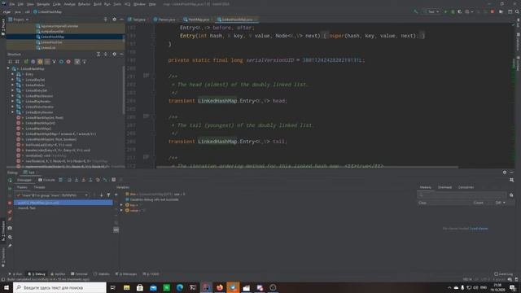Expand the Entry class node in Structure

pos(13,74)
